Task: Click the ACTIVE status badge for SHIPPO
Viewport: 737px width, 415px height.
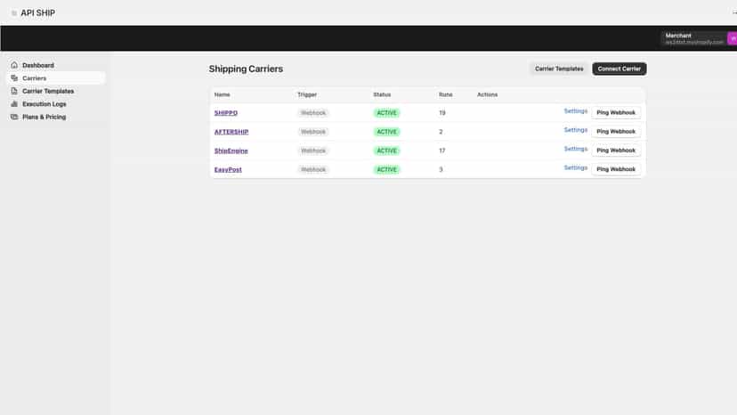Action: click(387, 113)
